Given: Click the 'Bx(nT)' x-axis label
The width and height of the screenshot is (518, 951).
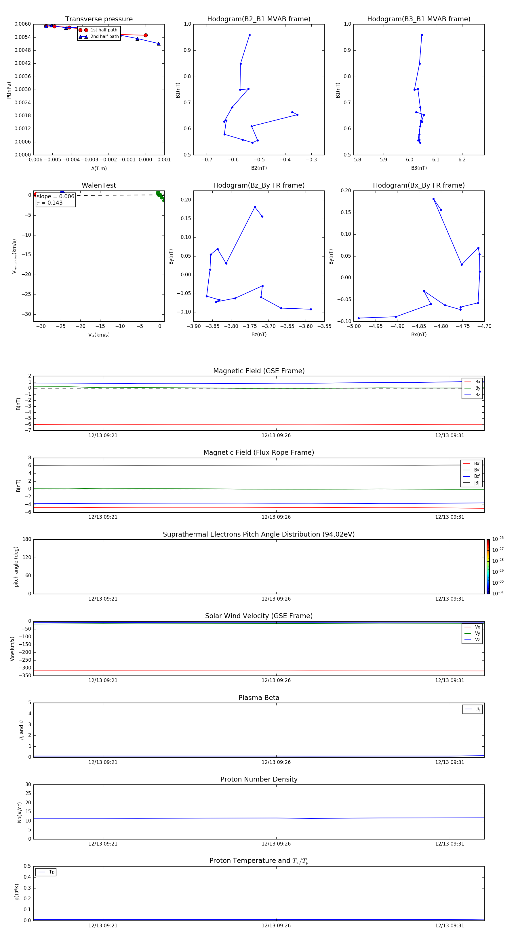Looking at the screenshot, I should (x=419, y=335).
